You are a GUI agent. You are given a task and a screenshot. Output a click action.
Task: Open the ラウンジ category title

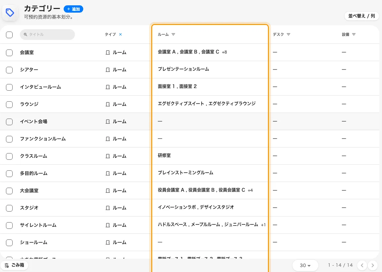pos(29,104)
